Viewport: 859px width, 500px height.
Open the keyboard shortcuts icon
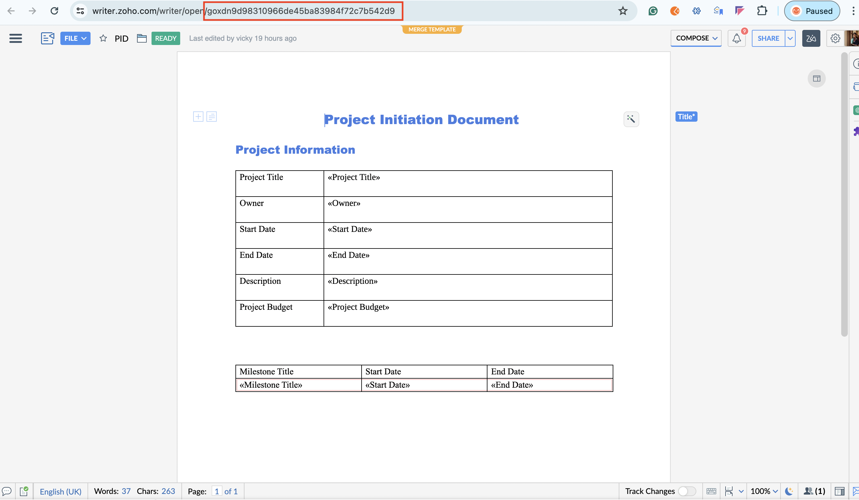(711, 491)
